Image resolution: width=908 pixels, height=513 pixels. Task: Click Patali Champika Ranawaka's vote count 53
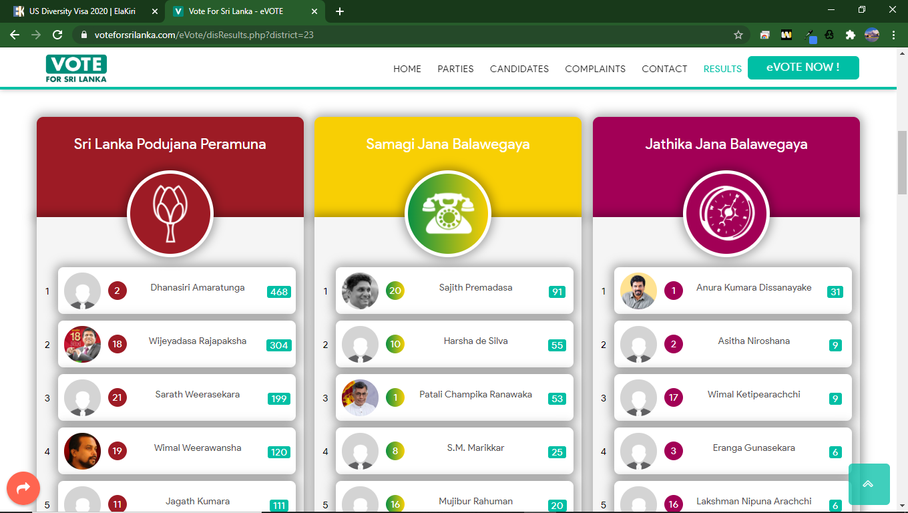pyautogui.click(x=557, y=399)
